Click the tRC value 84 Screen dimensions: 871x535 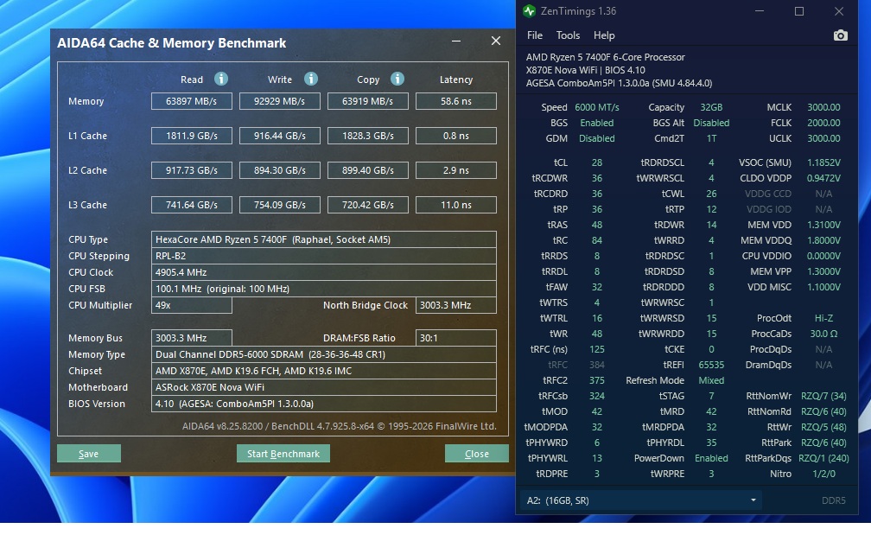(596, 240)
